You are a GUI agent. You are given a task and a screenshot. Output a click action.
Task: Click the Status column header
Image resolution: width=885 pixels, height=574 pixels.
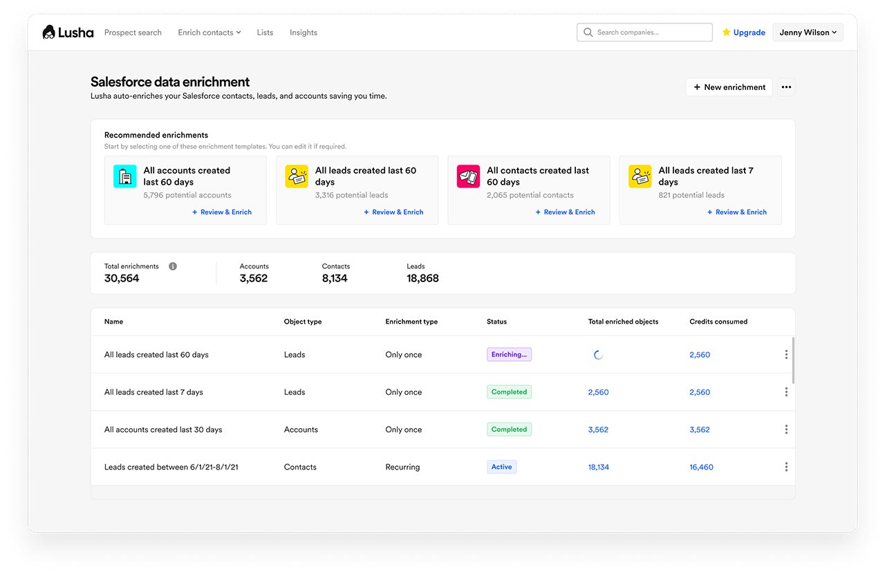[496, 322]
